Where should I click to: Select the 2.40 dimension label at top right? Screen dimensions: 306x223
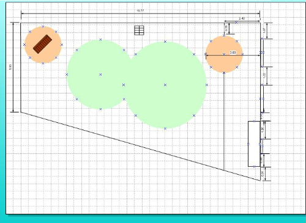click(x=242, y=18)
